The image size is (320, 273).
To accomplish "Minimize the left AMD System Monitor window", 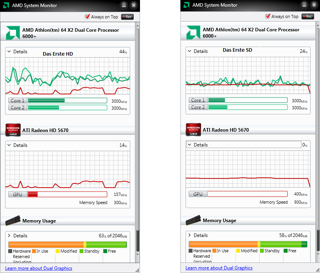I will [124, 5].
